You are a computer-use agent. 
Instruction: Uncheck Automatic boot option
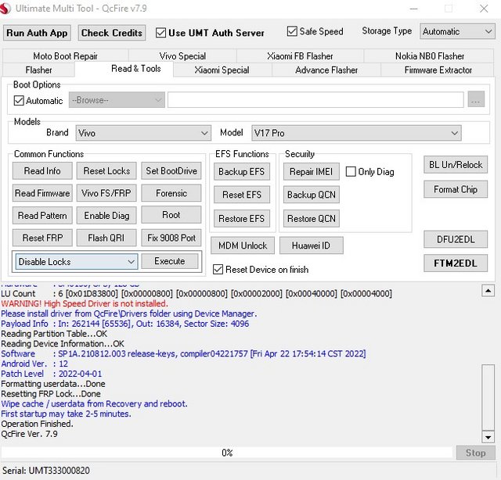point(19,101)
